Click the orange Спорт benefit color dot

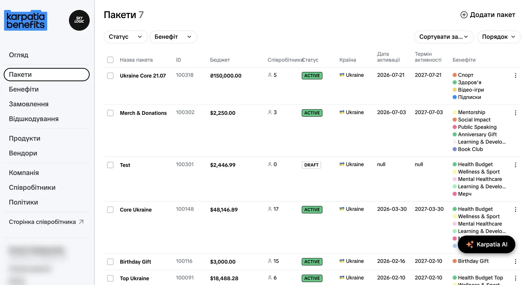pos(455,75)
